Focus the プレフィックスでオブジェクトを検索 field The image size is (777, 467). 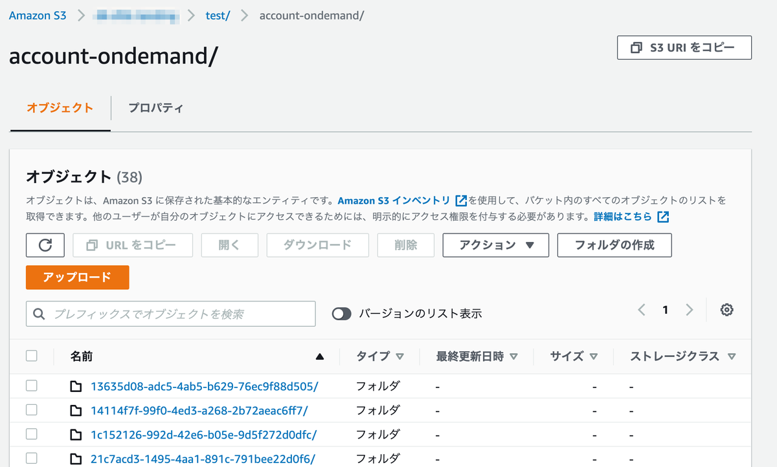click(x=171, y=314)
